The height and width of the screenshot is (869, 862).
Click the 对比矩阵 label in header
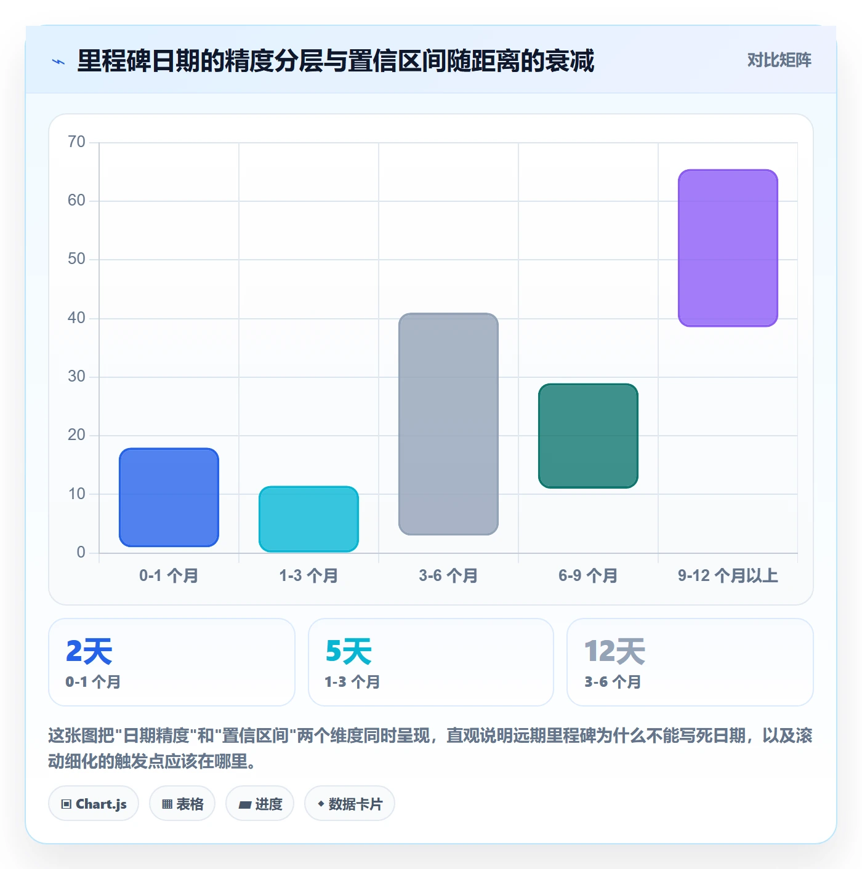pyautogui.click(x=779, y=60)
